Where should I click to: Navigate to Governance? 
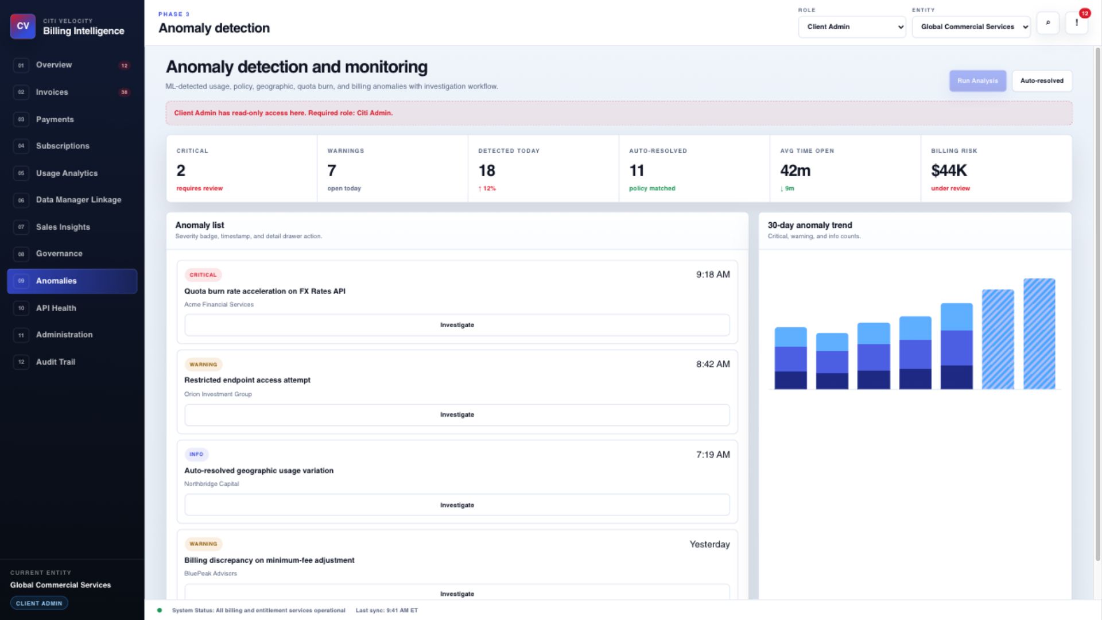[x=72, y=254]
